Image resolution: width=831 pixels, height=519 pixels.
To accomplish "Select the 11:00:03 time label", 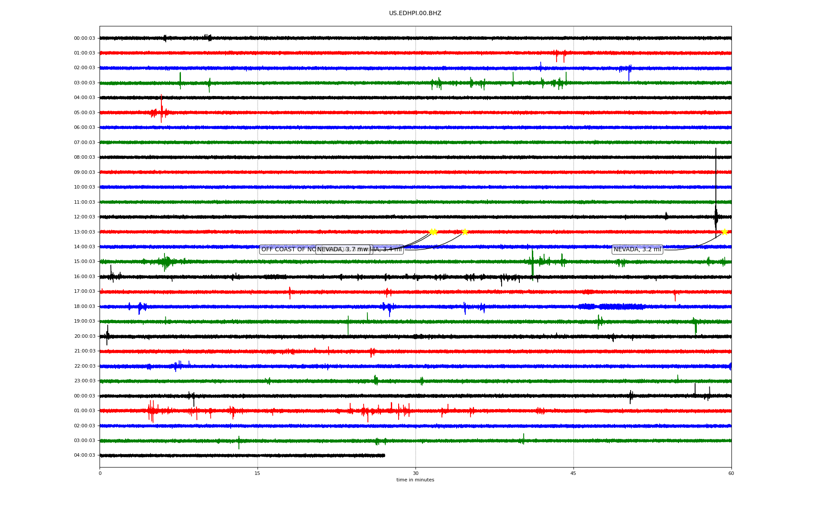I will 84,202.
